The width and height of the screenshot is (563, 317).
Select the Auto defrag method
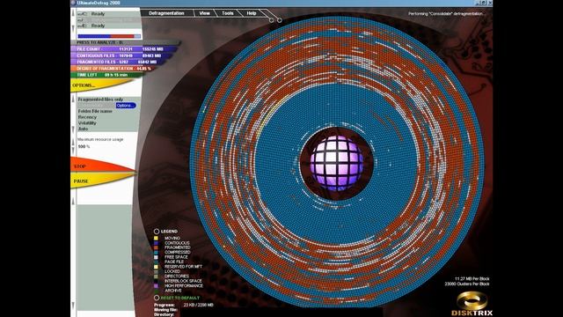(x=83, y=129)
